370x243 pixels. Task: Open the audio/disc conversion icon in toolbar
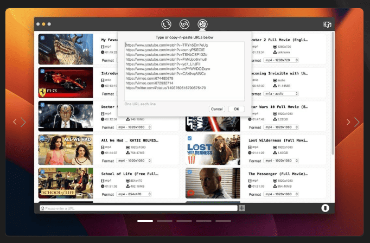point(184,24)
